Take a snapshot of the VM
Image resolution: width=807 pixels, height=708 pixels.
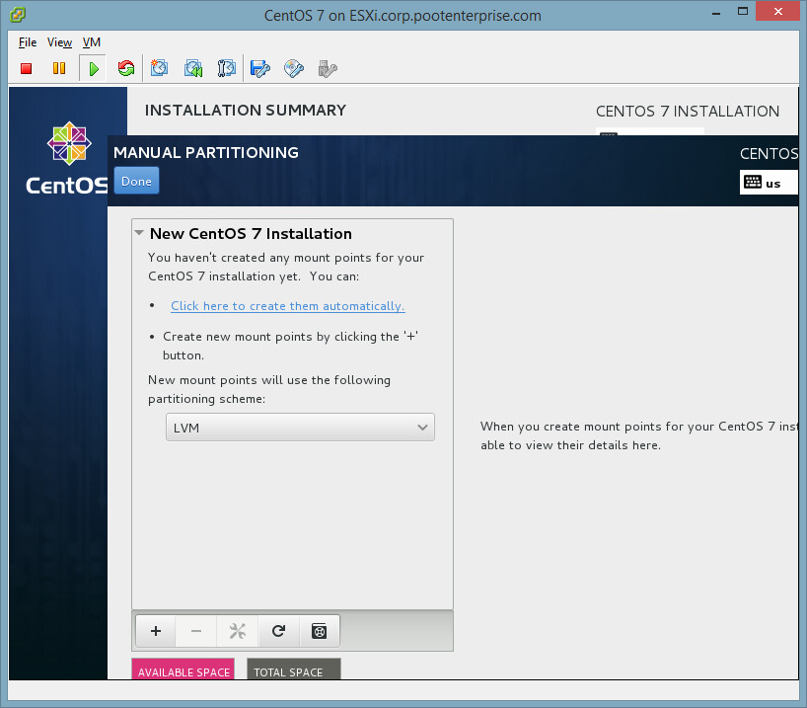coord(159,68)
